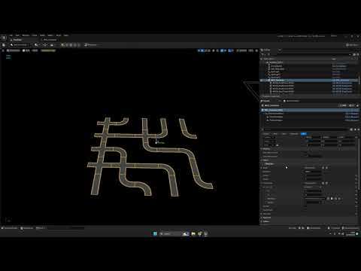Screen dimensions: 361x271
Task: Open the Output Log in the bottom bar
Action: tap(27, 228)
